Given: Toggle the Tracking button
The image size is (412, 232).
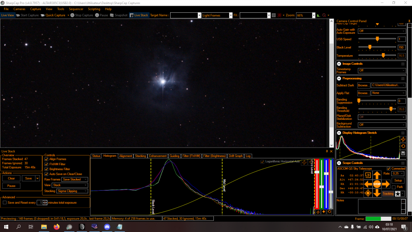Looking at the screenshot, I should coord(388,194).
